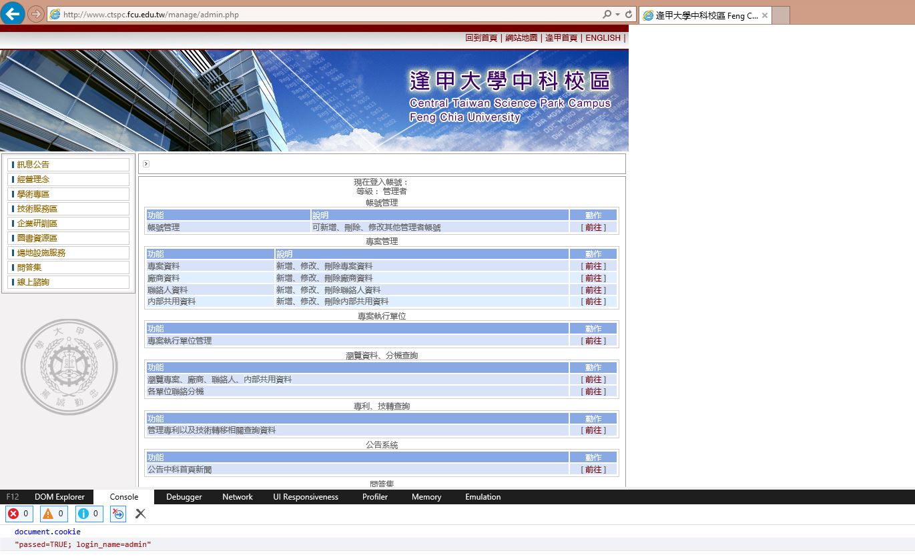This screenshot has height=559, width=915.
Task: Select the Console tab
Action: point(124,497)
